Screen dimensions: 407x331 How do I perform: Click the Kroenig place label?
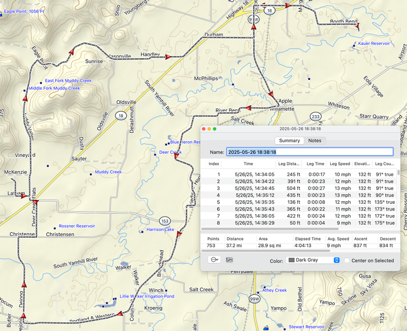(153, 308)
